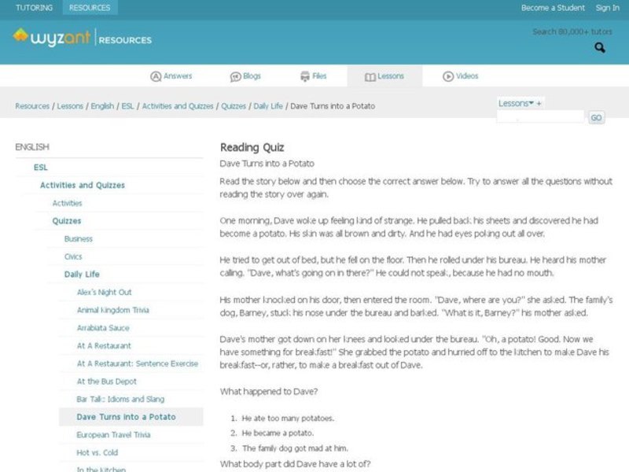
Task: Switch to the Tutoring tab
Action: click(34, 8)
